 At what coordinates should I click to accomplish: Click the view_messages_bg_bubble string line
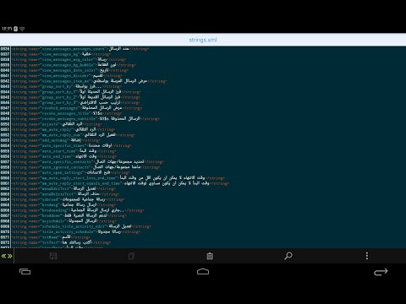coord(74,65)
